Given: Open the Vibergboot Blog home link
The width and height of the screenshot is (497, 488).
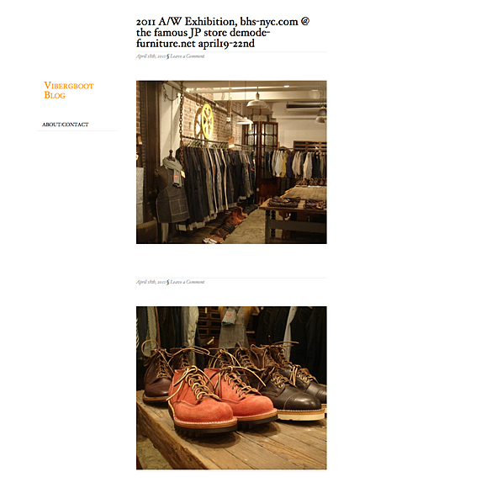Looking at the screenshot, I should coord(68,90).
